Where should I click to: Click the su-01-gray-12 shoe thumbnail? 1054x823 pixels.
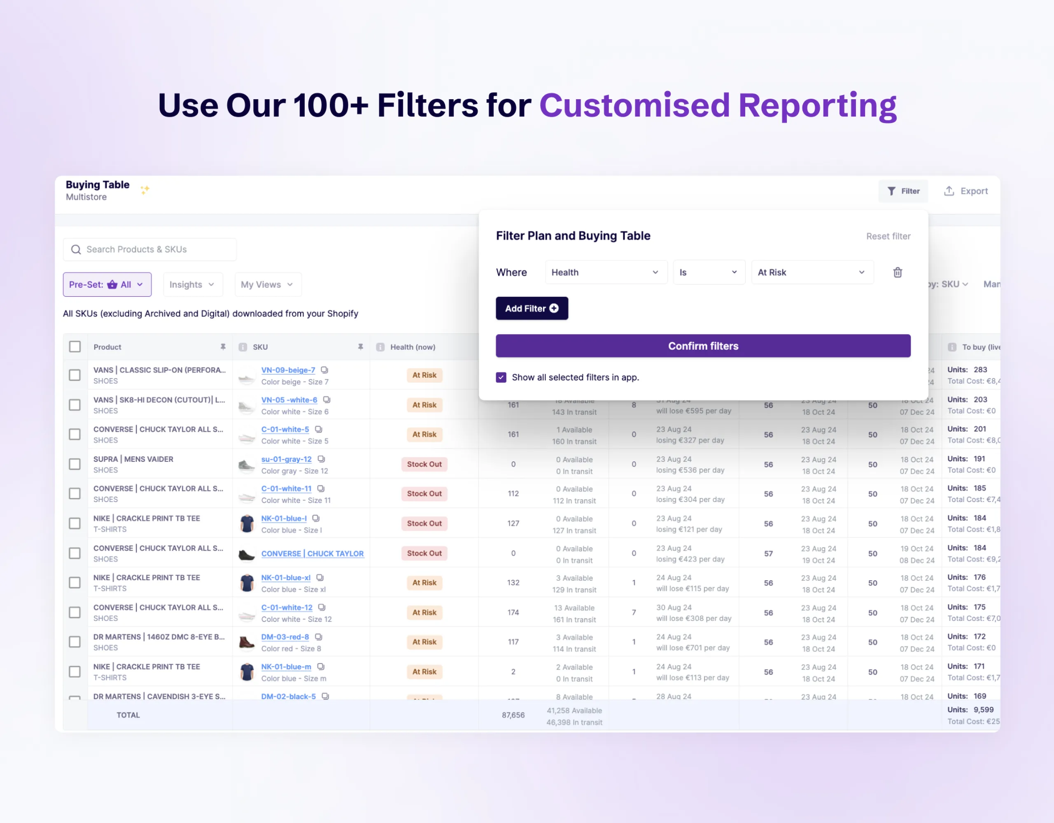(x=247, y=465)
